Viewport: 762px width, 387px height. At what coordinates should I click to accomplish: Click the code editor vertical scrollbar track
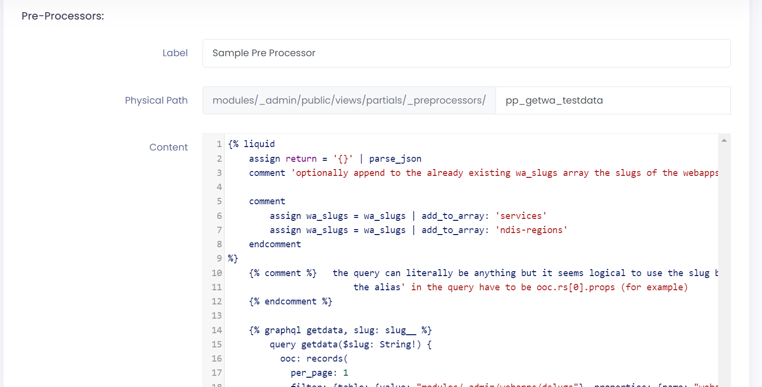point(724,264)
